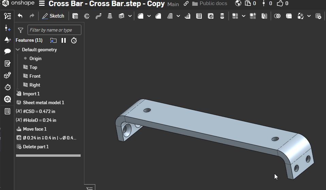The width and height of the screenshot is (326, 190).
Task: Select the #CSD variable feature
Action: 39,111
